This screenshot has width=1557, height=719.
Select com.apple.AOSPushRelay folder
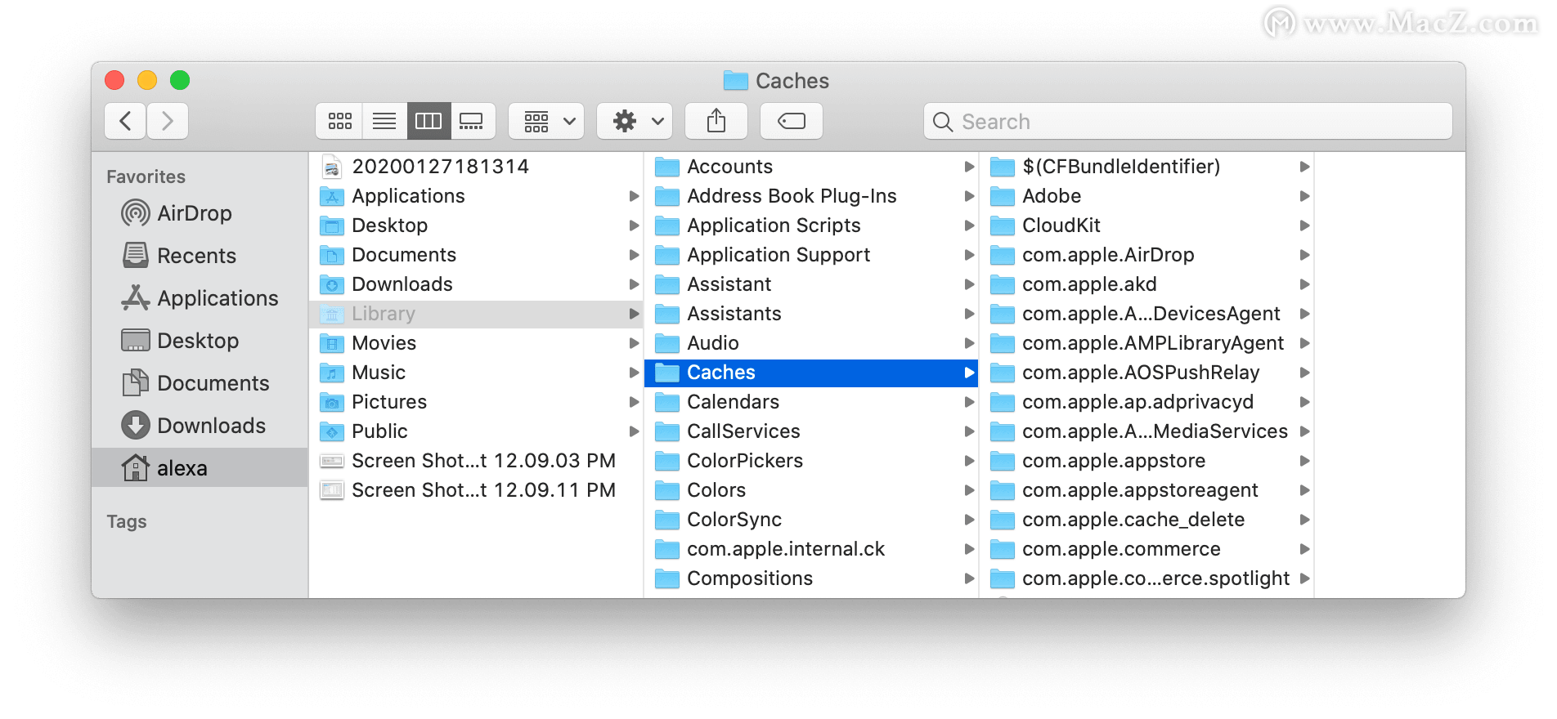point(1146,373)
